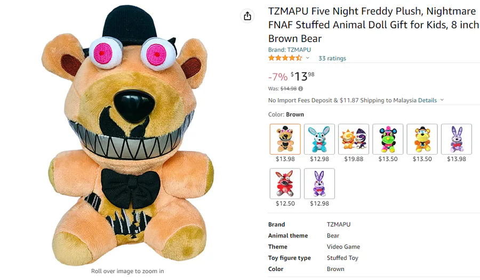Open the 33 ratings link
480x280 pixels.
click(332, 58)
